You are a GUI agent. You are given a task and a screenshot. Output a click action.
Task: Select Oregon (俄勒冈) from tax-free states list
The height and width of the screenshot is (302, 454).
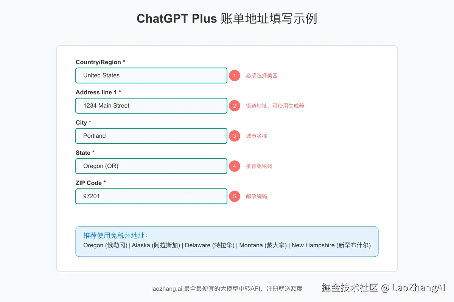coord(105,245)
